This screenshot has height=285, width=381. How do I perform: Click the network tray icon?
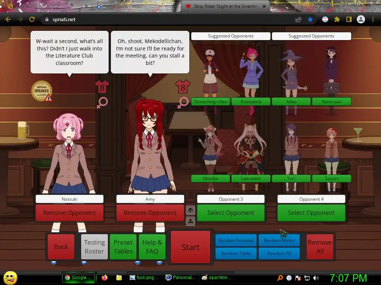[307, 278]
